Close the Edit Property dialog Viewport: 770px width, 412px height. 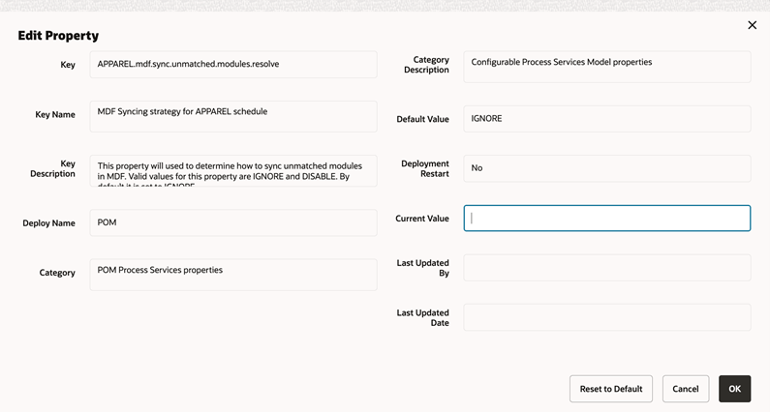coord(752,25)
